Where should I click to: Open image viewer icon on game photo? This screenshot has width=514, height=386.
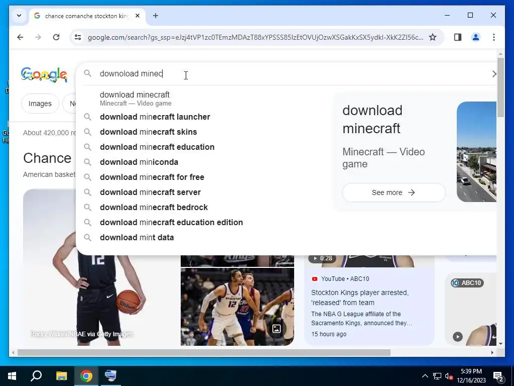pyautogui.click(x=277, y=329)
